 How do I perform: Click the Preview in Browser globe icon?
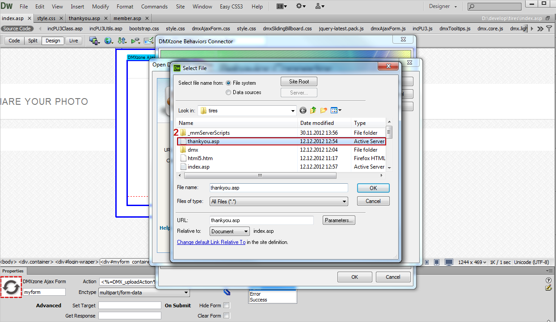(x=108, y=41)
